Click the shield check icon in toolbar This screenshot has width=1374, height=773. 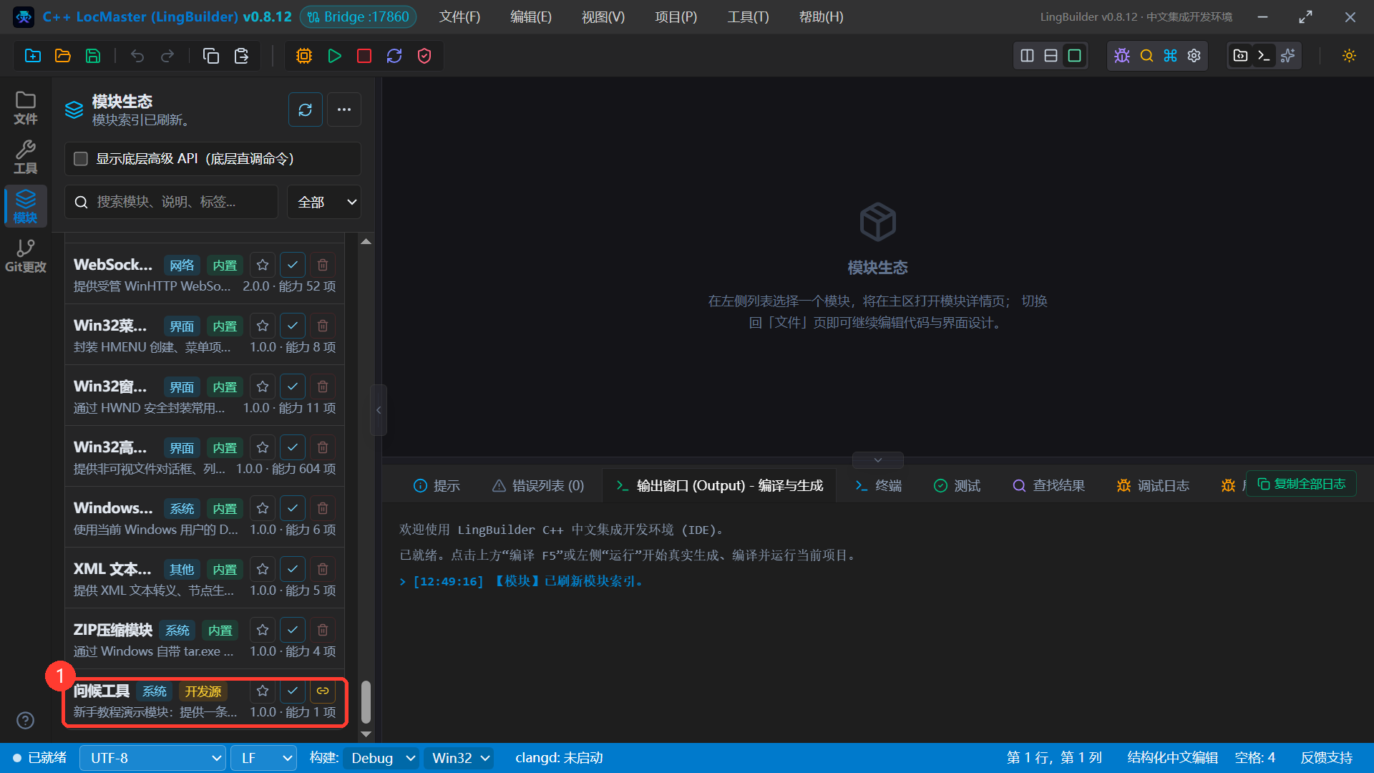coord(424,56)
